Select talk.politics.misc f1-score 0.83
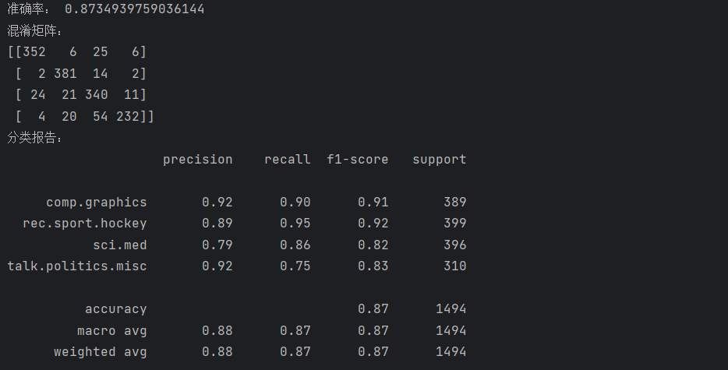 coord(373,266)
